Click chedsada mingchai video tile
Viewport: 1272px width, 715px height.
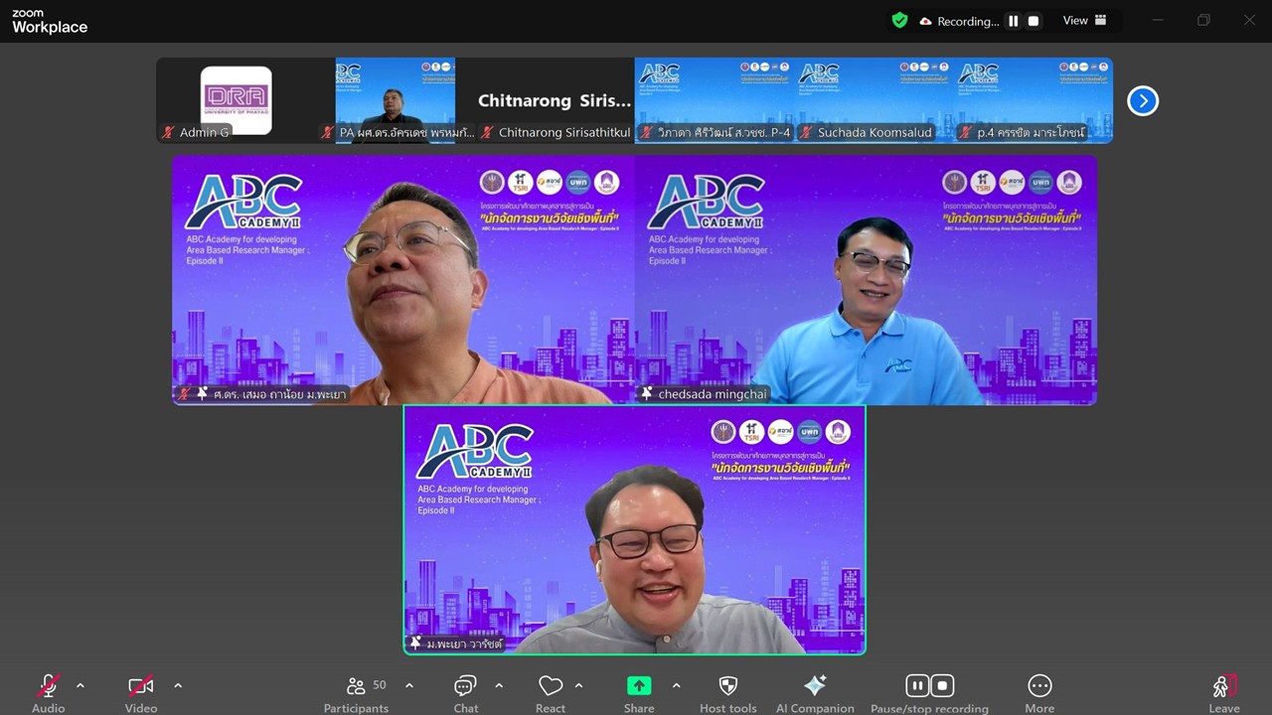[x=867, y=280]
